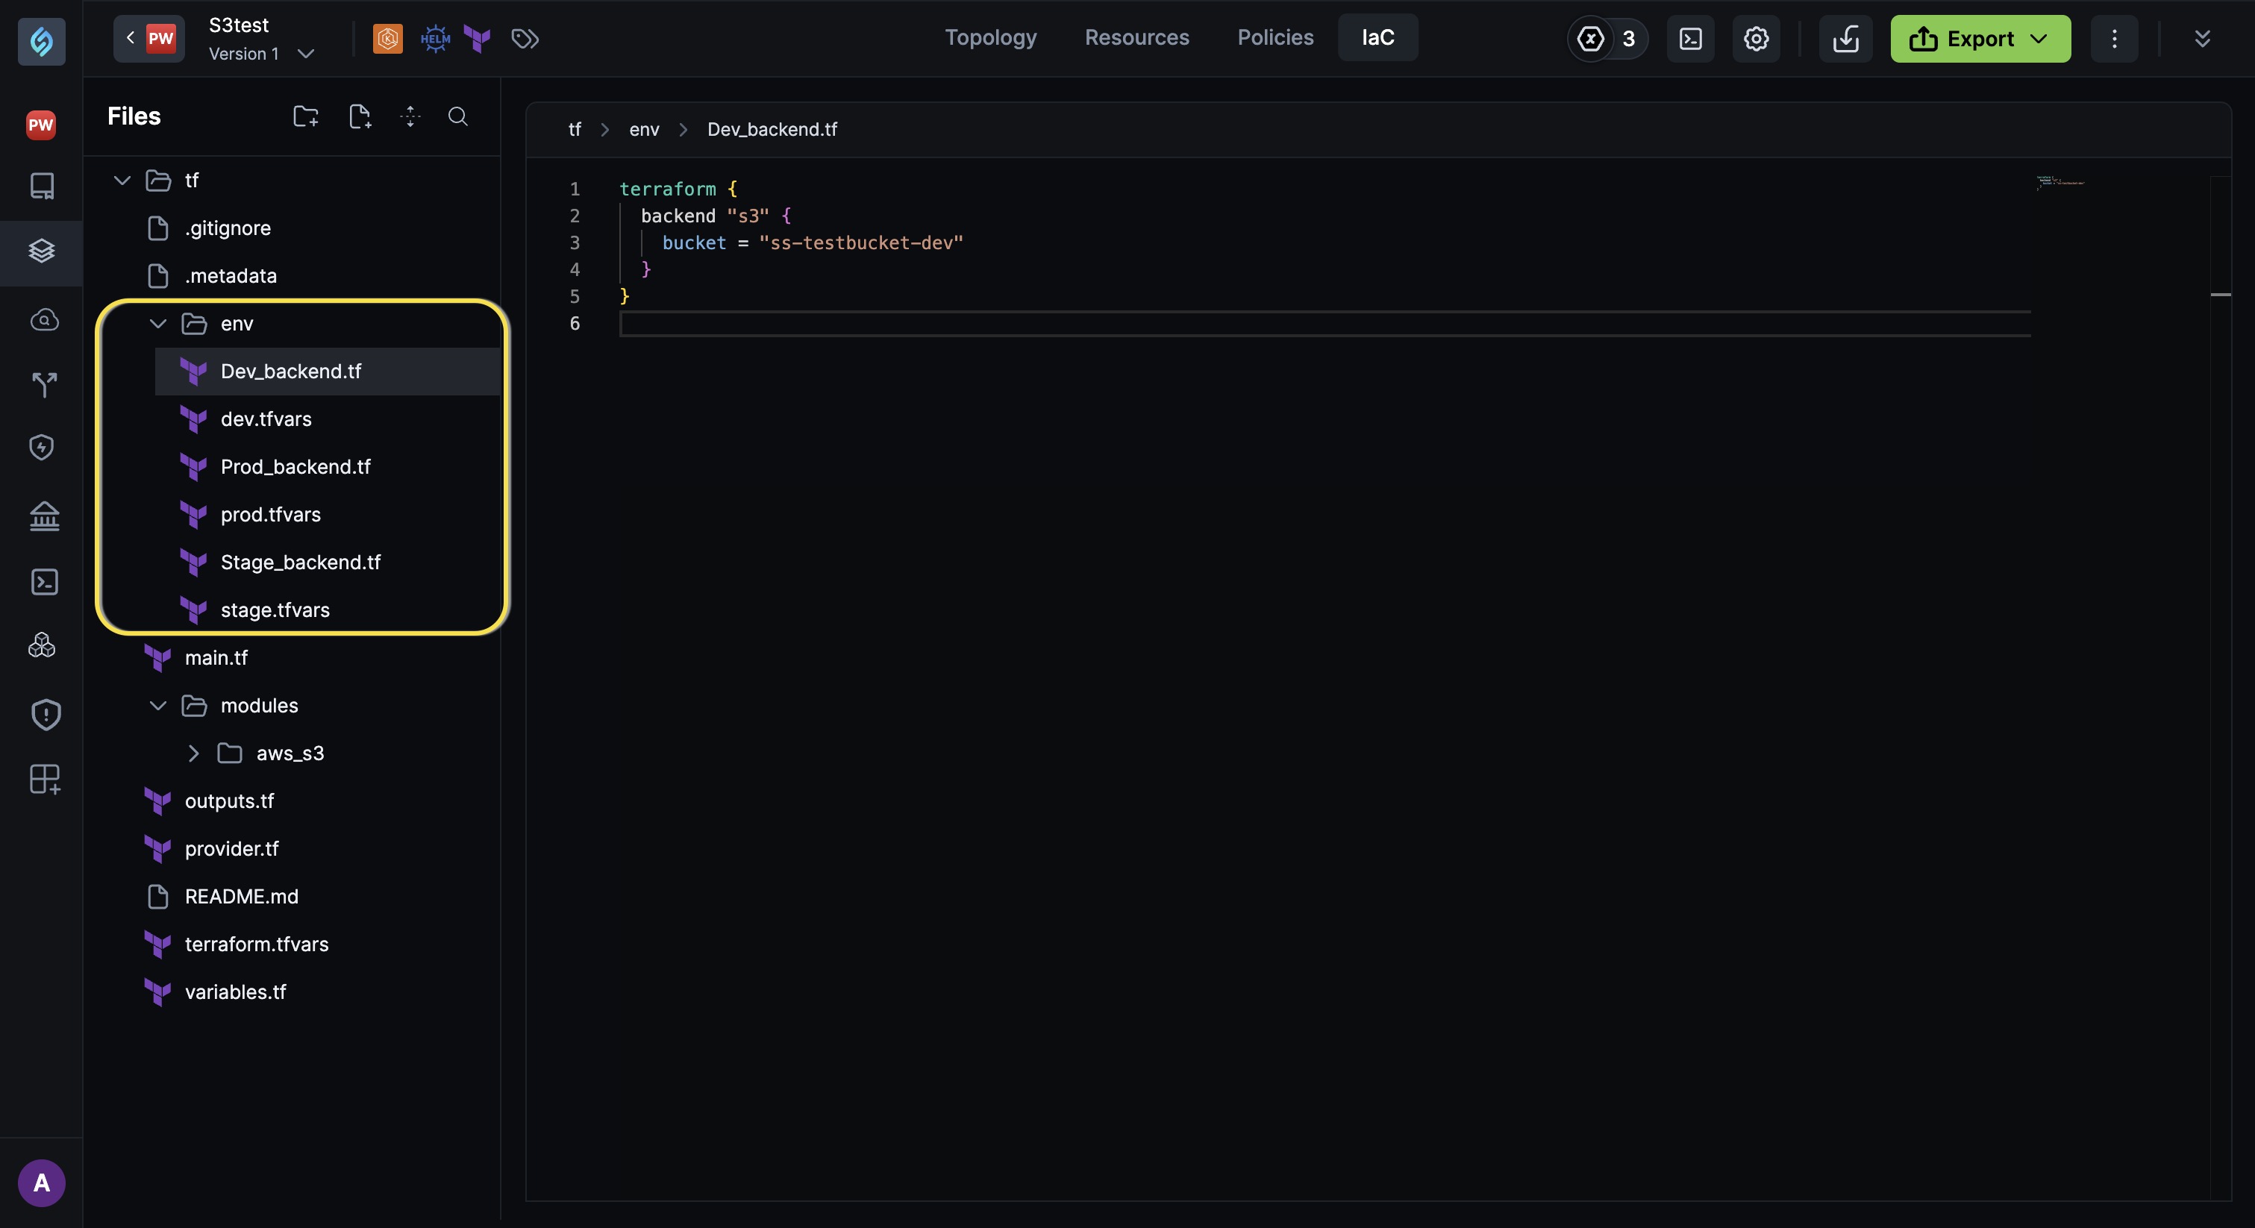Click the green Export button

point(1980,39)
